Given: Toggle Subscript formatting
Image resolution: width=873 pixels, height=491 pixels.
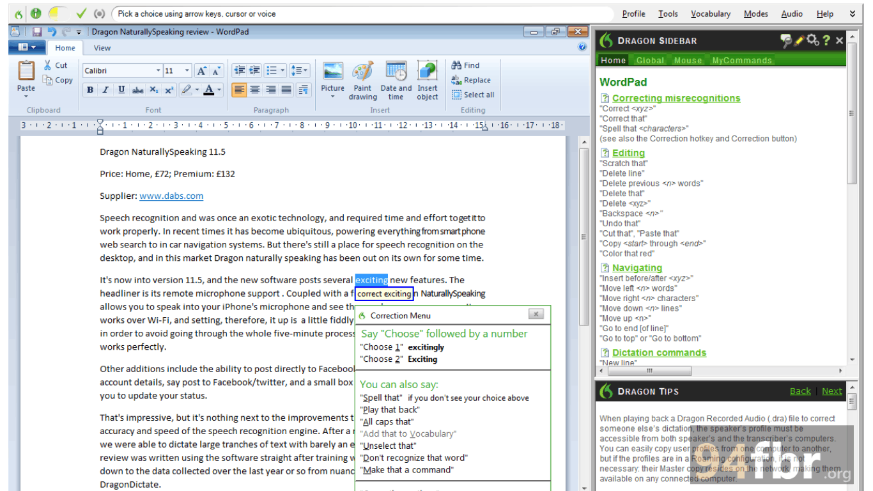Looking at the screenshot, I should coord(154,90).
